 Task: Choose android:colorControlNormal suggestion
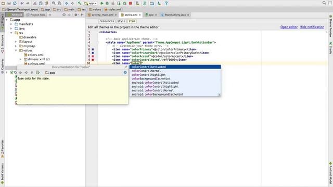click(x=175, y=90)
